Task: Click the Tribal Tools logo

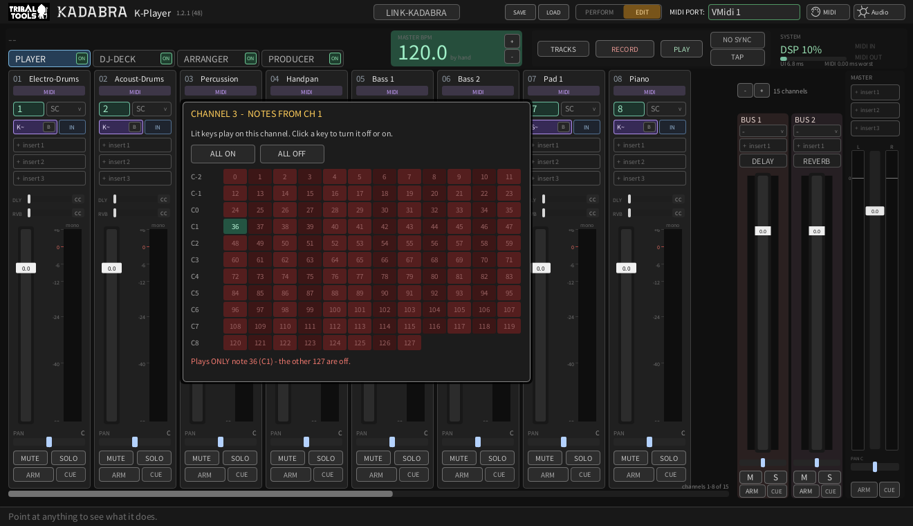Action: point(28,12)
